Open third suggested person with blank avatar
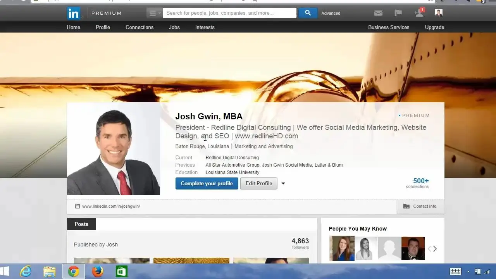Image resolution: width=496 pixels, height=279 pixels. pos(389,248)
